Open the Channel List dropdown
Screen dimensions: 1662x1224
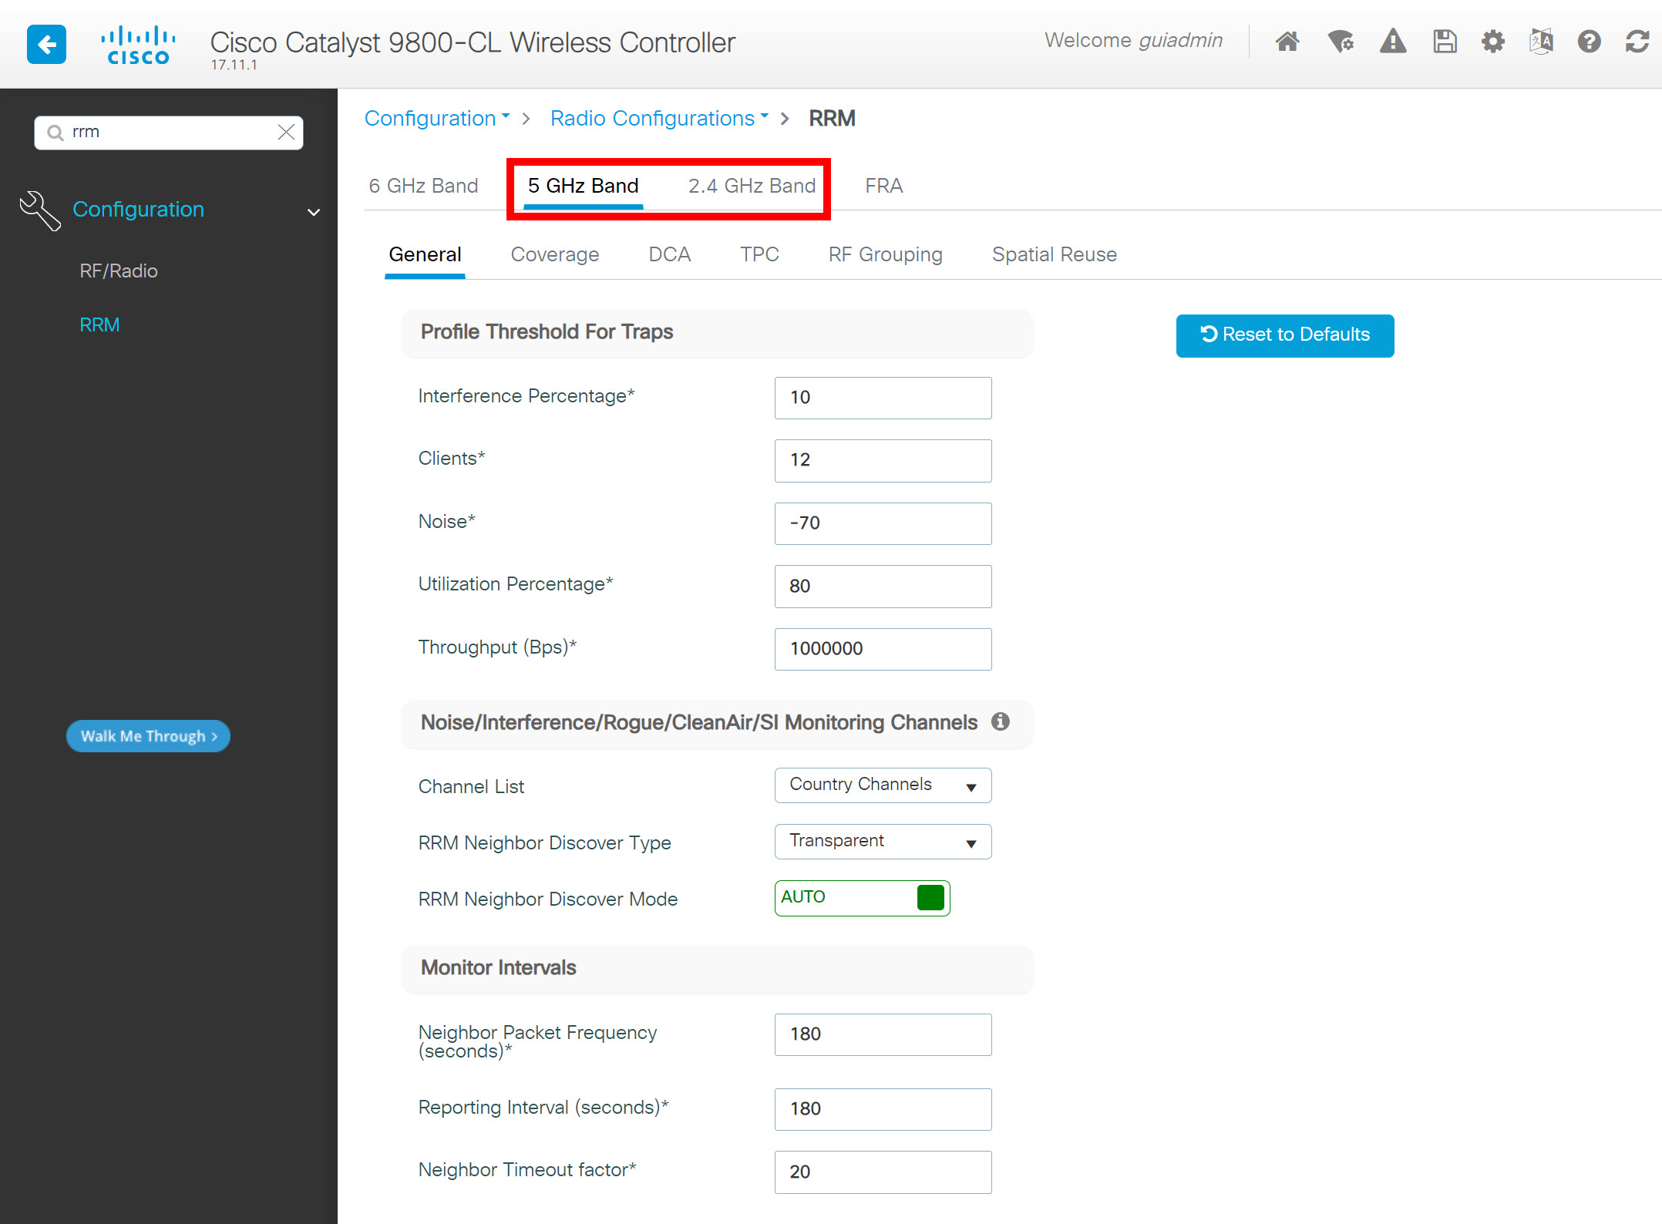tap(883, 784)
